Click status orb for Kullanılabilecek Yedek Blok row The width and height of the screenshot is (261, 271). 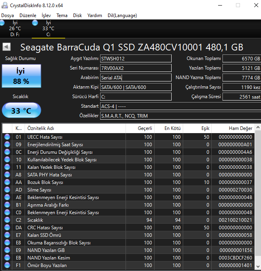coord(7,159)
